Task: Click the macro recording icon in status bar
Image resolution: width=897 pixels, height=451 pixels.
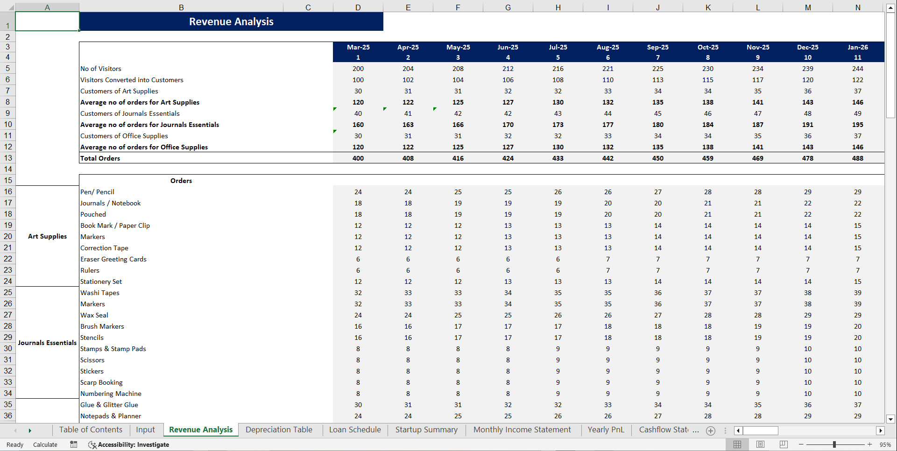Action: coord(73,444)
